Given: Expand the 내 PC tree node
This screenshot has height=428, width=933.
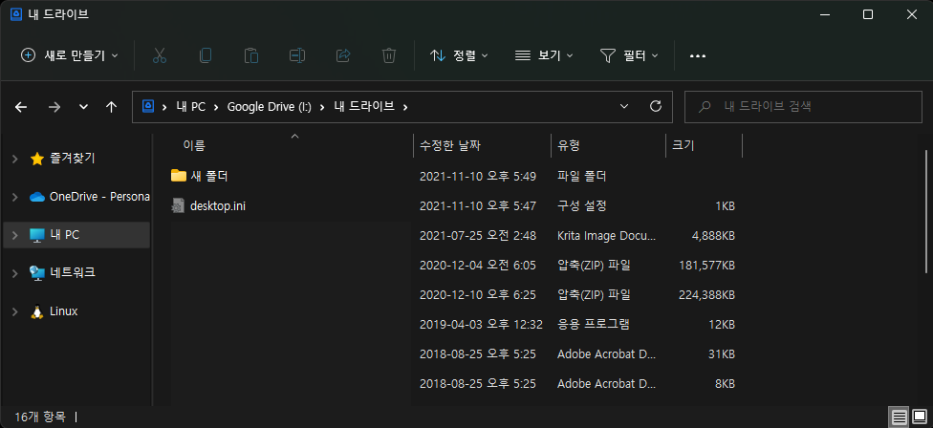Looking at the screenshot, I should pos(15,235).
